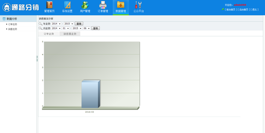Open the 年走势 end year 2015 dropdown
The image size is (265, 133).
(69, 24)
